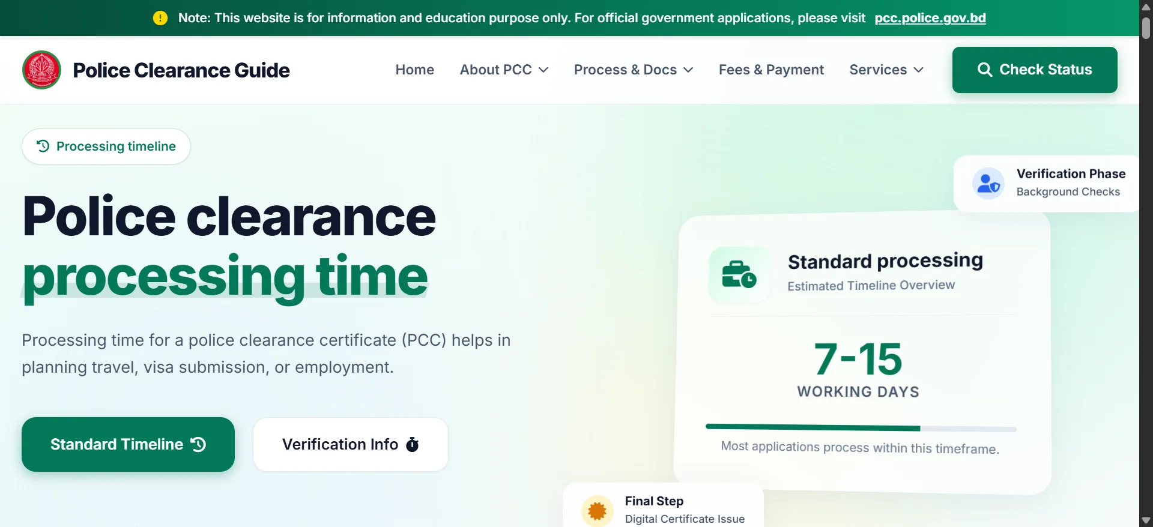Expand the Services menu chevron
Viewport: 1153px width, 527px height.
click(x=918, y=70)
